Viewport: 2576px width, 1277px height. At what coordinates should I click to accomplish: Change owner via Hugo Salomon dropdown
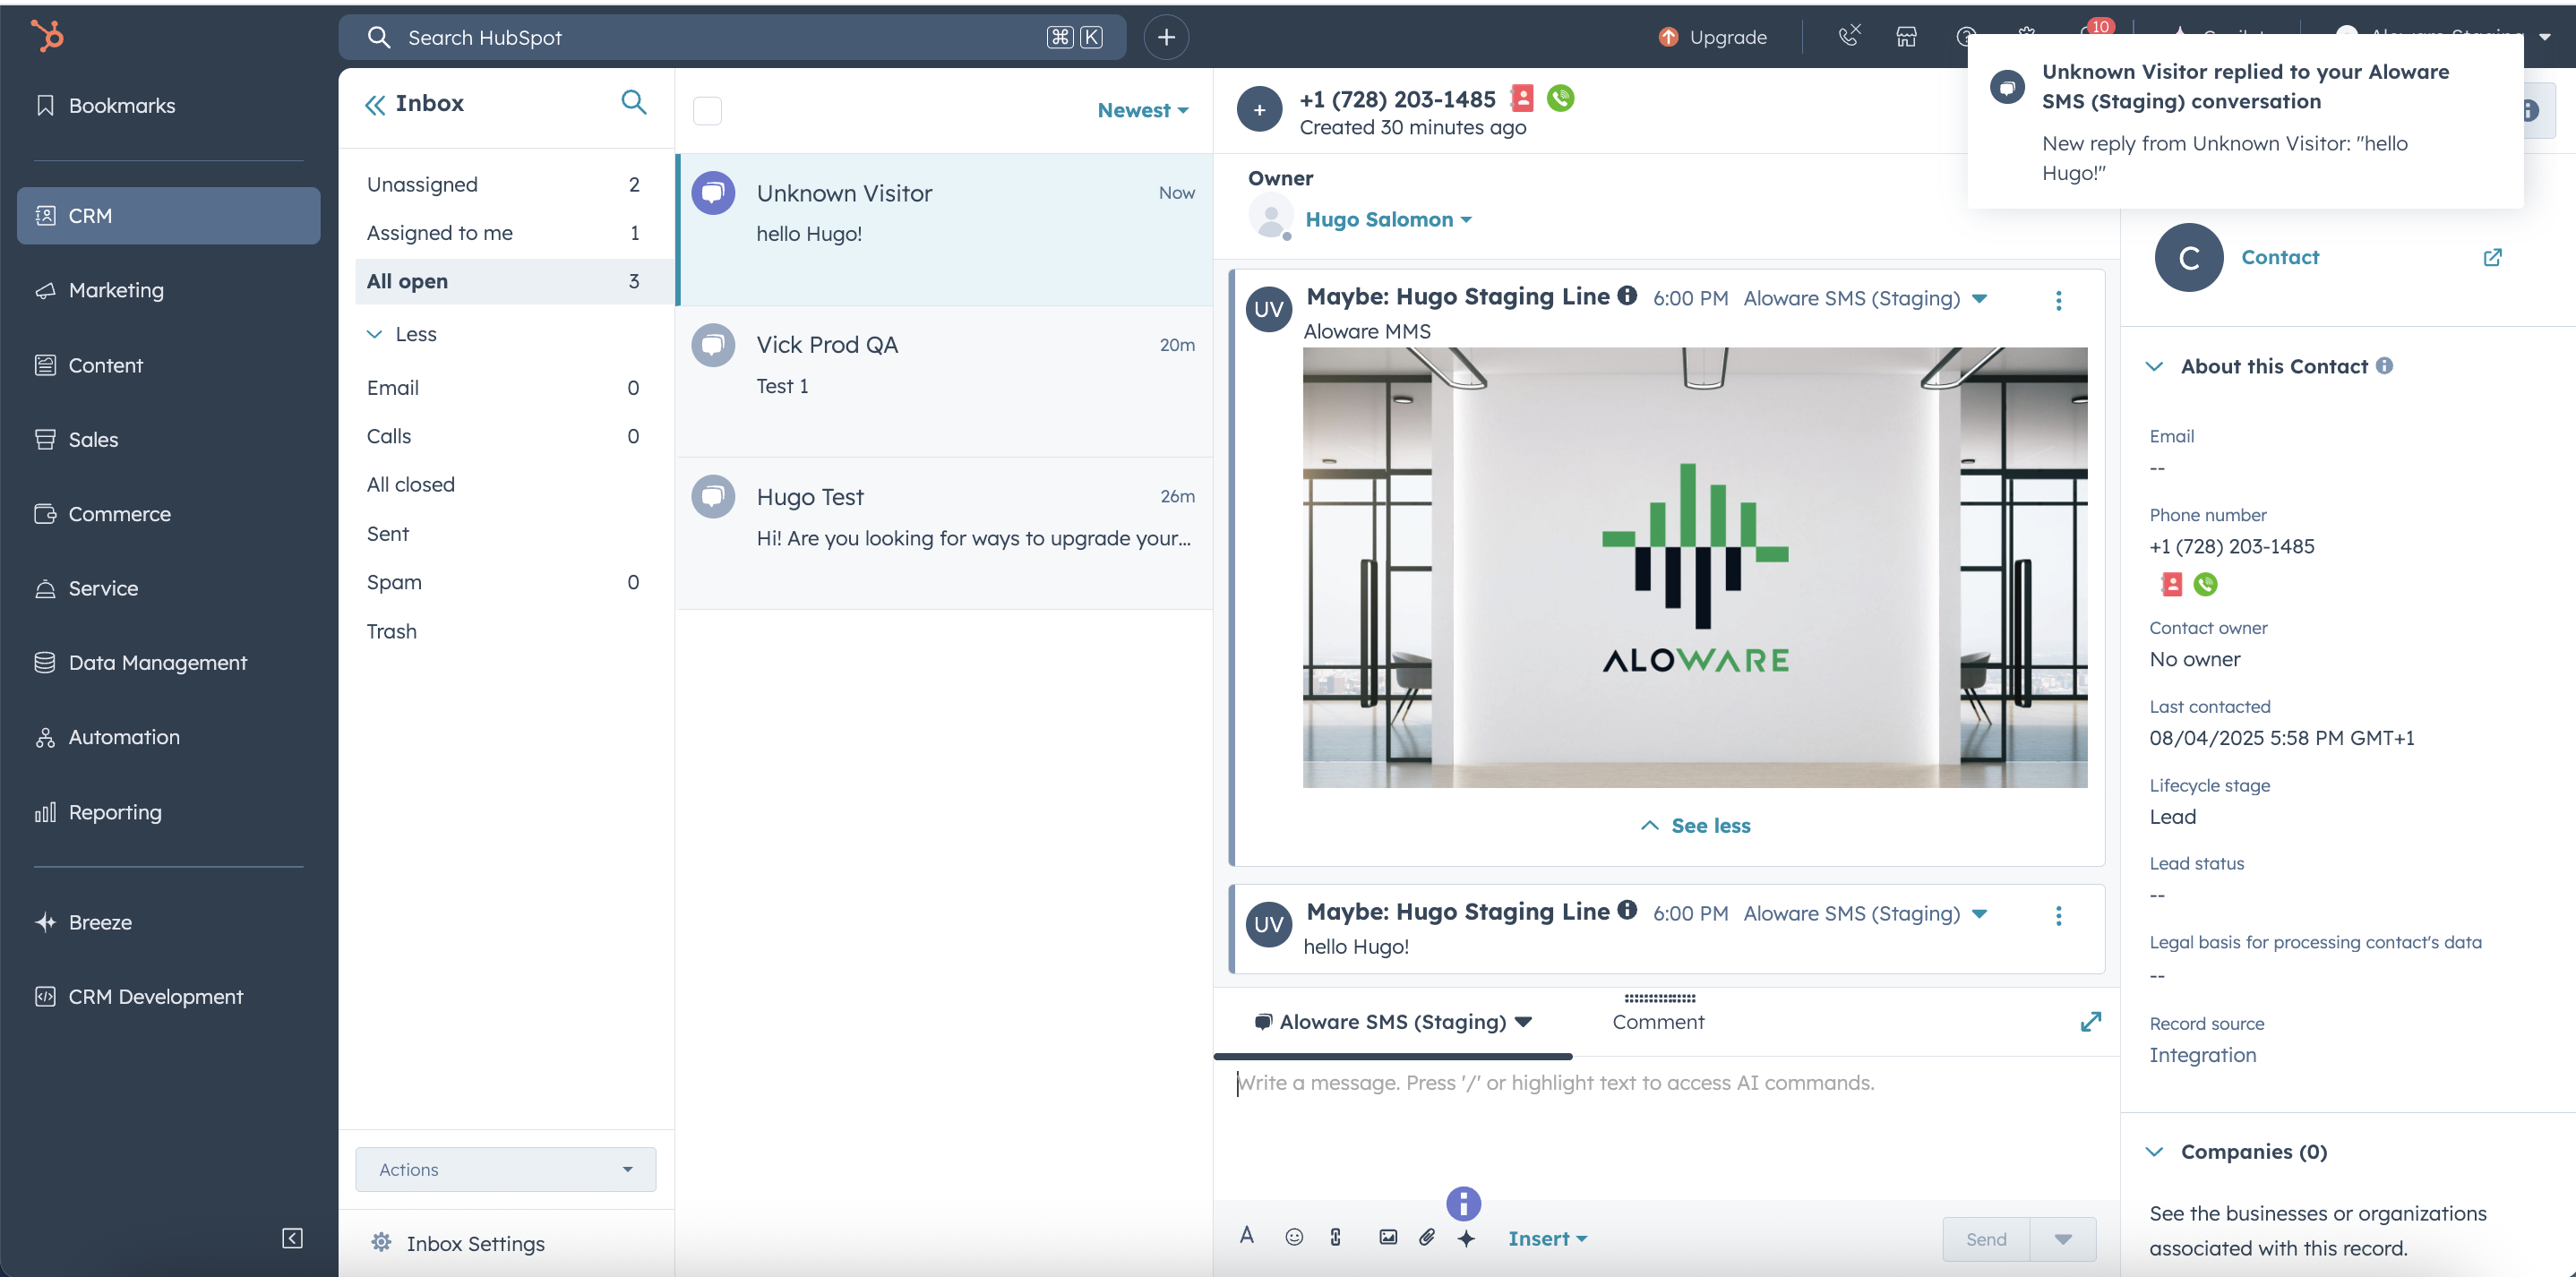1388,220
